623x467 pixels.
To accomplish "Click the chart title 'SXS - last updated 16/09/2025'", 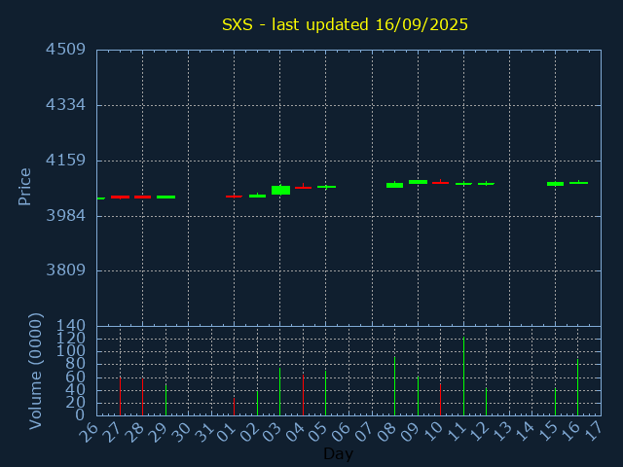I will pyautogui.click(x=345, y=24).
